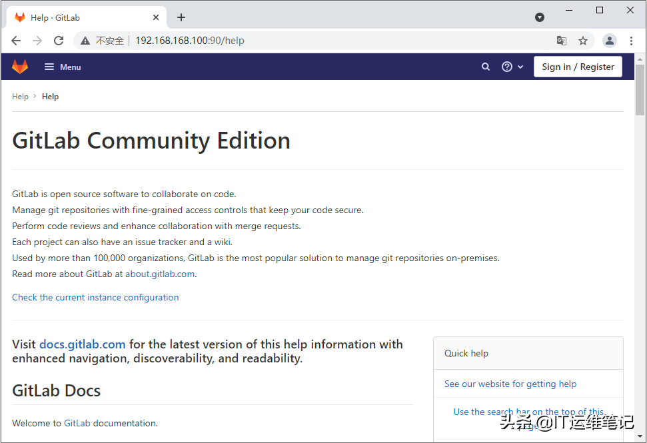This screenshot has height=443, width=647.
Task: Expand the help question-mark dropdown
Action: [512, 67]
